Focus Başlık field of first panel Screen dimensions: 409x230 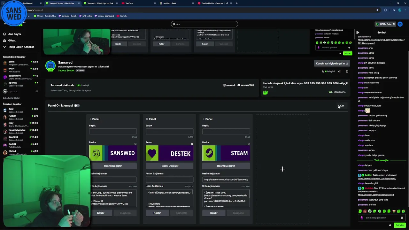[113, 132]
